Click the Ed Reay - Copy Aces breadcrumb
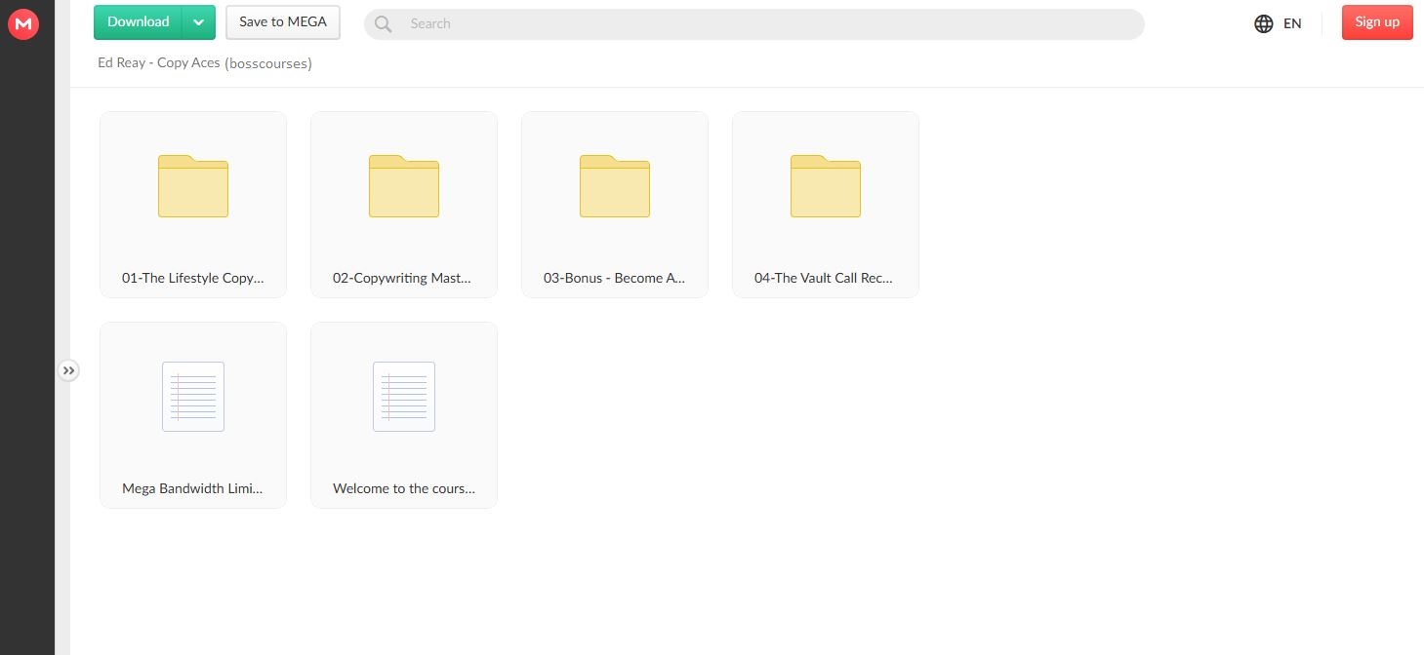This screenshot has width=1424, height=655. tap(159, 63)
